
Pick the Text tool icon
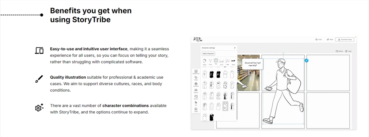click(x=196, y=103)
